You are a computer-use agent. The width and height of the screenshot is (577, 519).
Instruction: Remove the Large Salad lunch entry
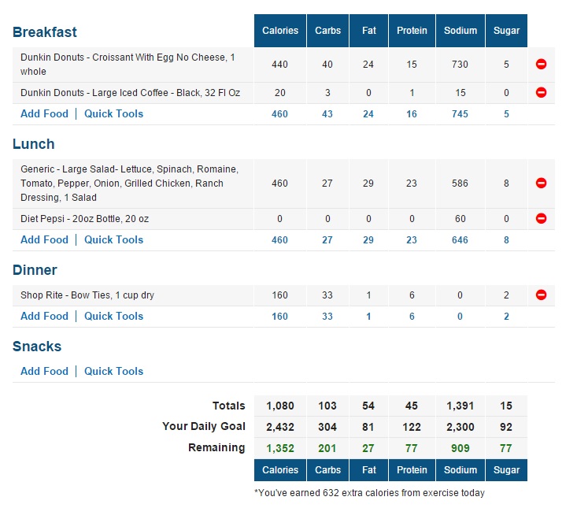[541, 184]
